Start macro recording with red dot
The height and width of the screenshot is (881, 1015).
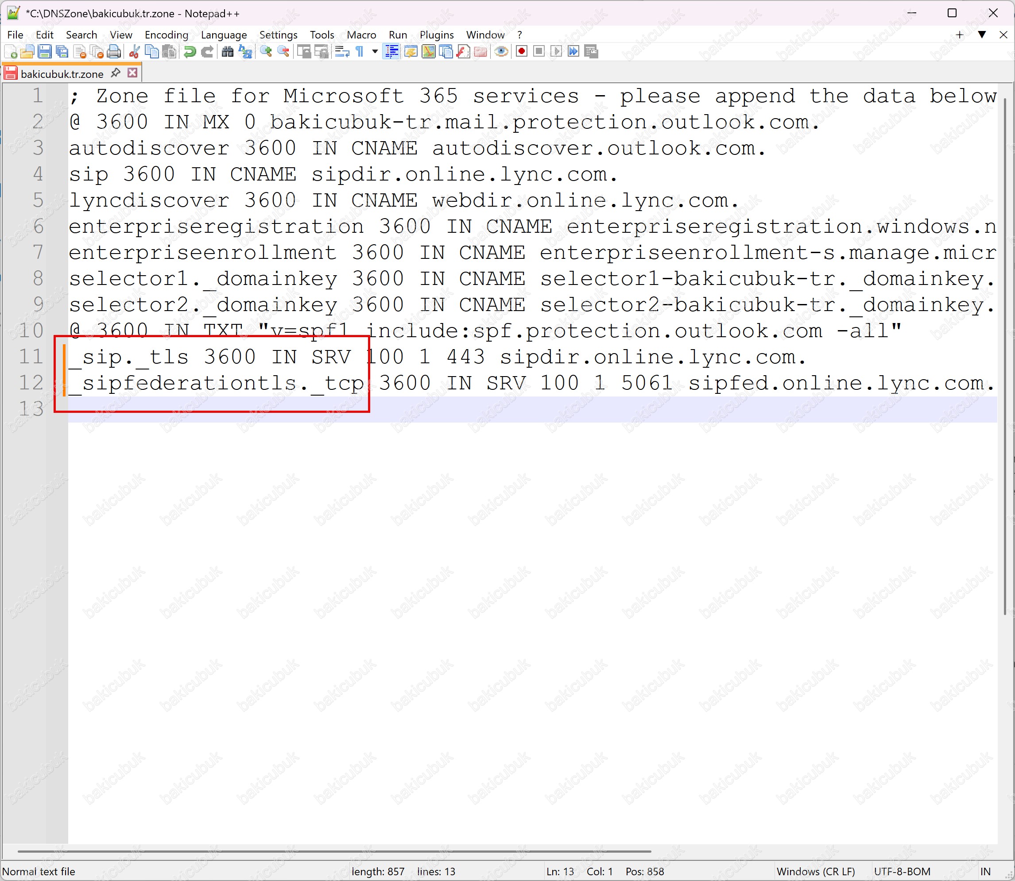[522, 52]
